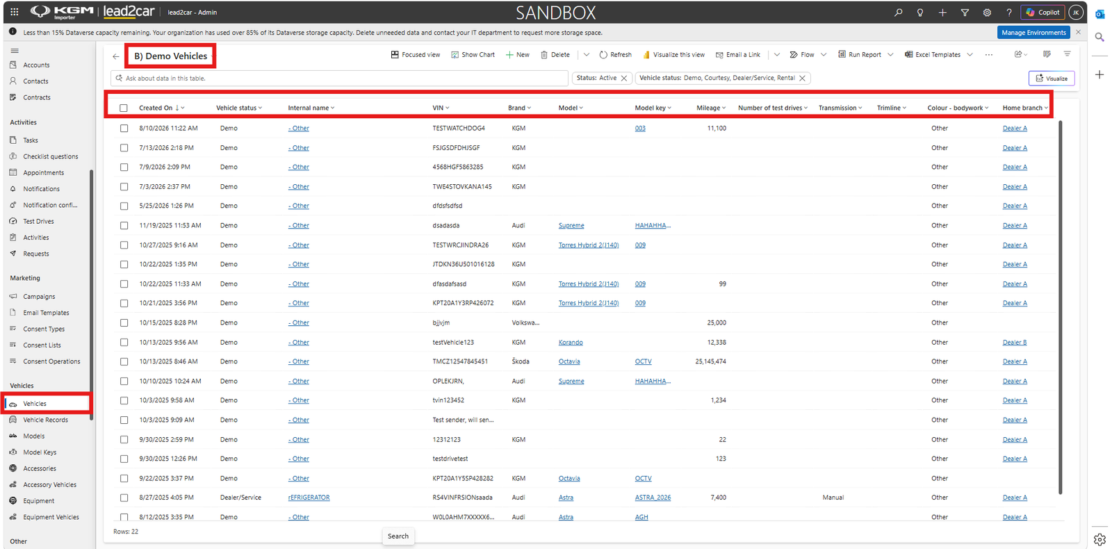Click the help question mark icon

(1008, 13)
